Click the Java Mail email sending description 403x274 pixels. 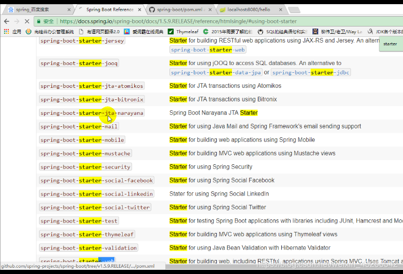[265, 126]
